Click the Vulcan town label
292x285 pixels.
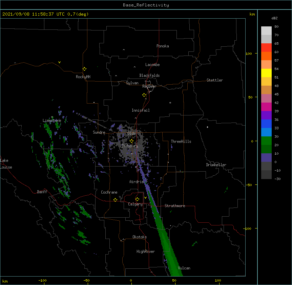click(184, 268)
